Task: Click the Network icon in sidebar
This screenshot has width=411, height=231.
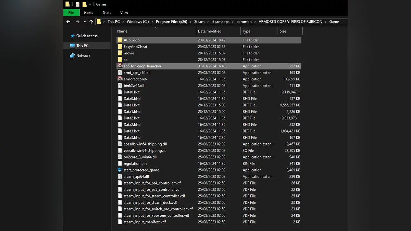Action: tap(72, 55)
